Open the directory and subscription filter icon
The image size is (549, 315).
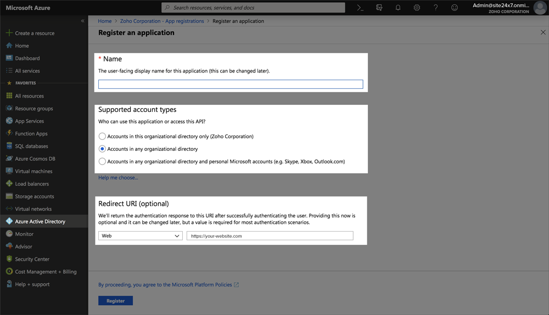(x=379, y=7)
